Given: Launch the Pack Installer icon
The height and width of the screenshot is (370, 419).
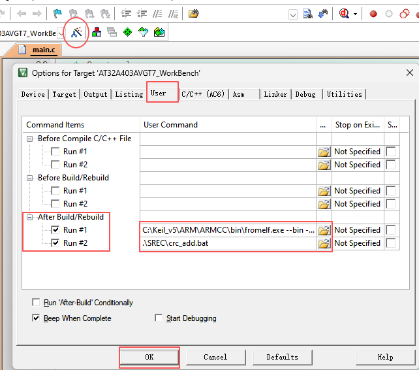Looking at the screenshot, I should click(x=159, y=32).
